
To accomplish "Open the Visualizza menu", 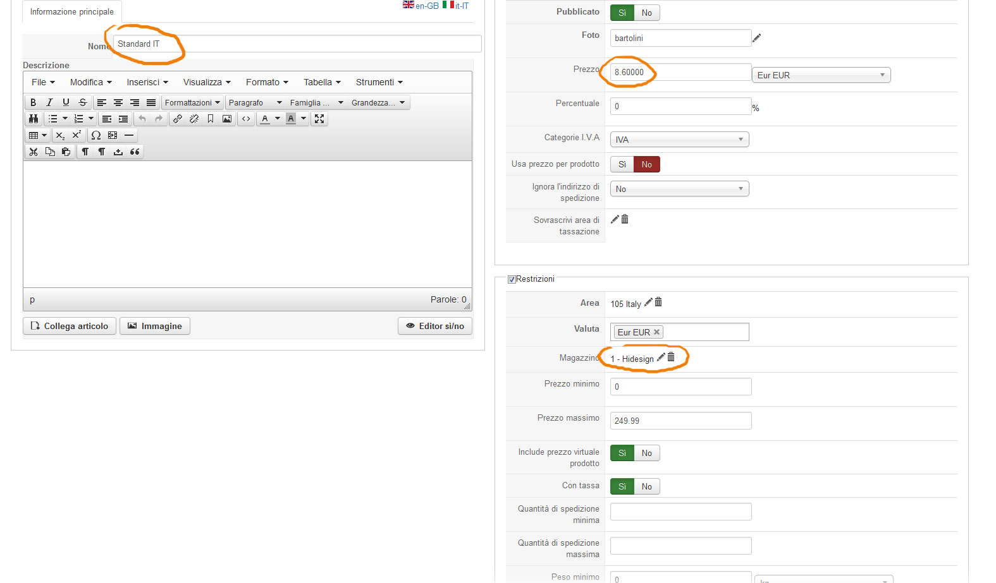I will [207, 82].
